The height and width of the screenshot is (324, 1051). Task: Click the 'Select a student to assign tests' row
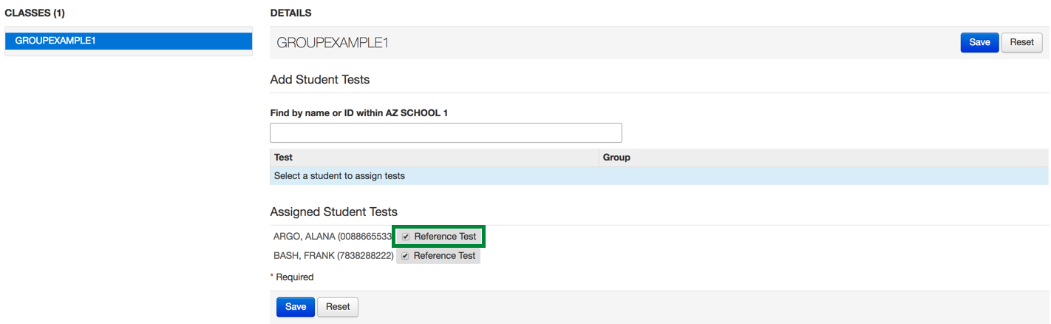pyautogui.click(x=340, y=176)
